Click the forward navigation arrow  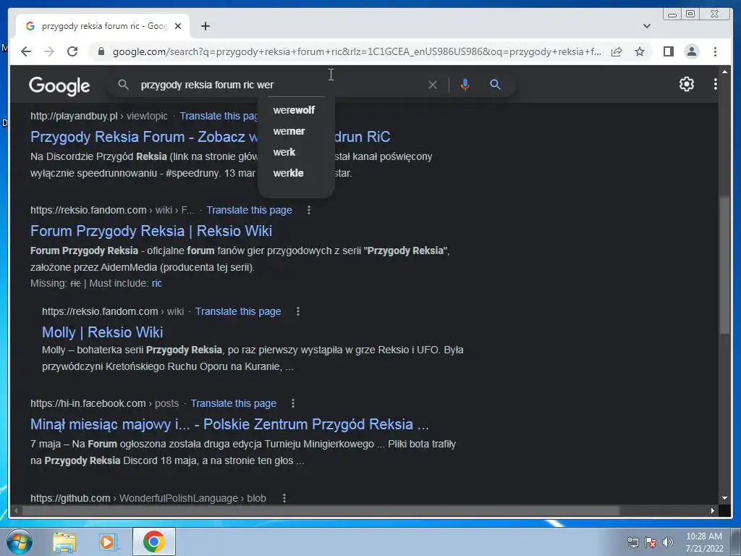click(49, 51)
